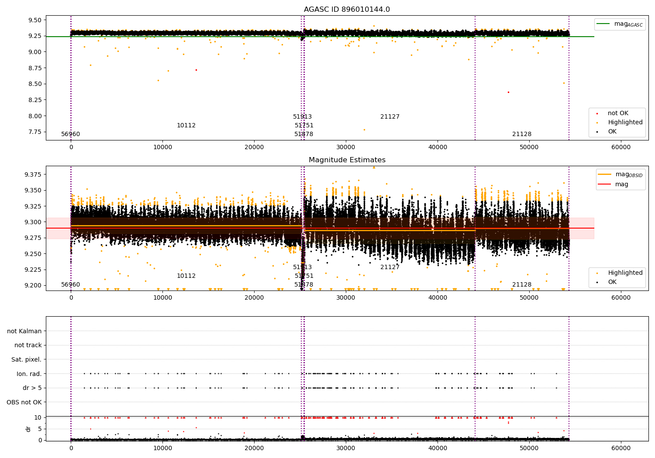This screenshot has width=655, height=458.
Task: Click the 9.200 y-tick in middle plot
Action: click(33, 285)
